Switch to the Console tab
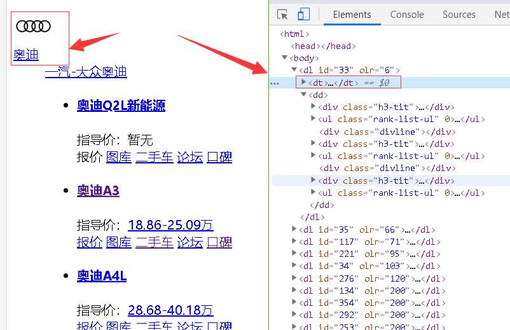This screenshot has height=330, width=510. click(x=407, y=15)
